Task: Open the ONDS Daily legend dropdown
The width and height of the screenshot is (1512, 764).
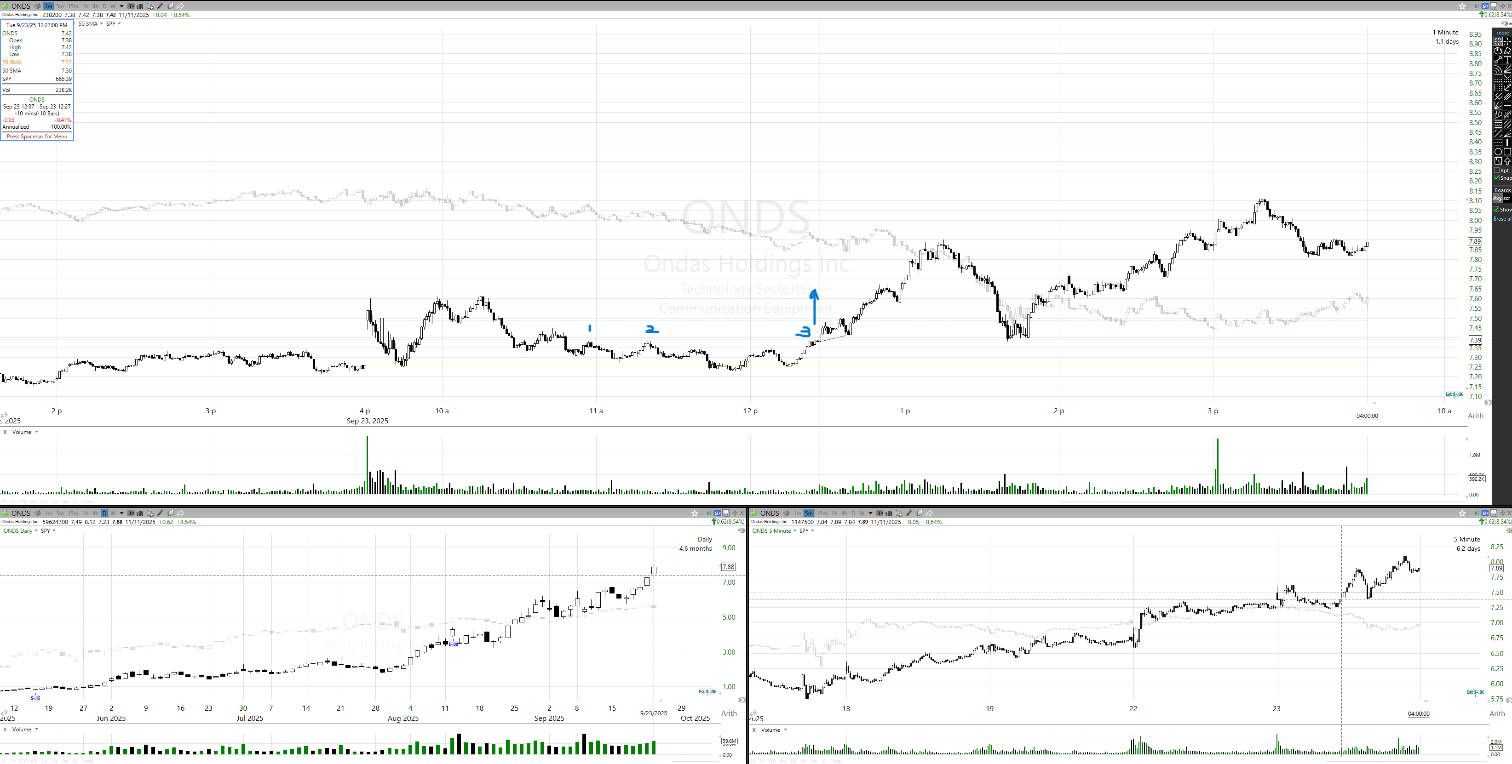Action: (36, 531)
